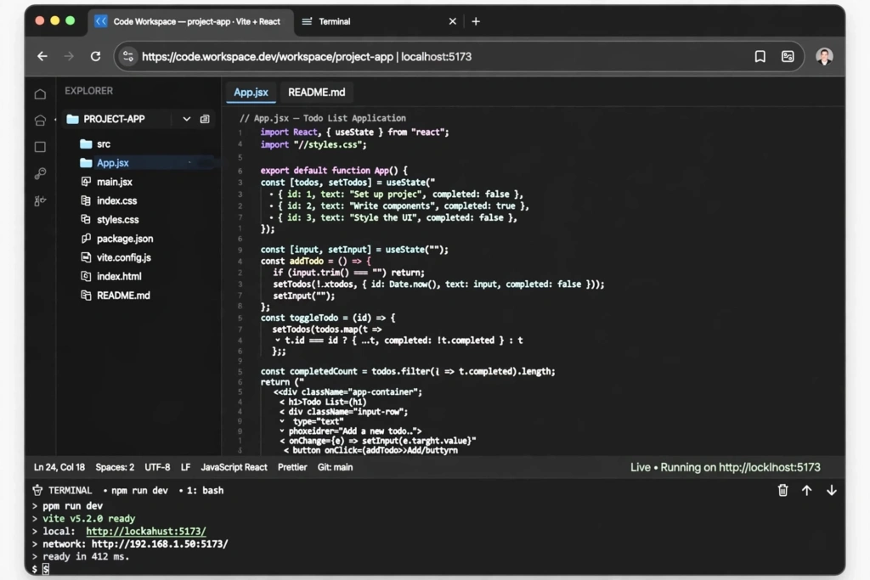Kill terminal with the trash icon
This screenshot has width=870, height=580.
pyautogui.click(x=782, y=490)
